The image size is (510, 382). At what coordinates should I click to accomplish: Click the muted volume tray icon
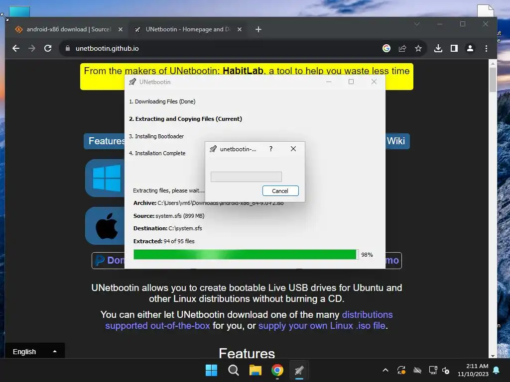point(446,370)
